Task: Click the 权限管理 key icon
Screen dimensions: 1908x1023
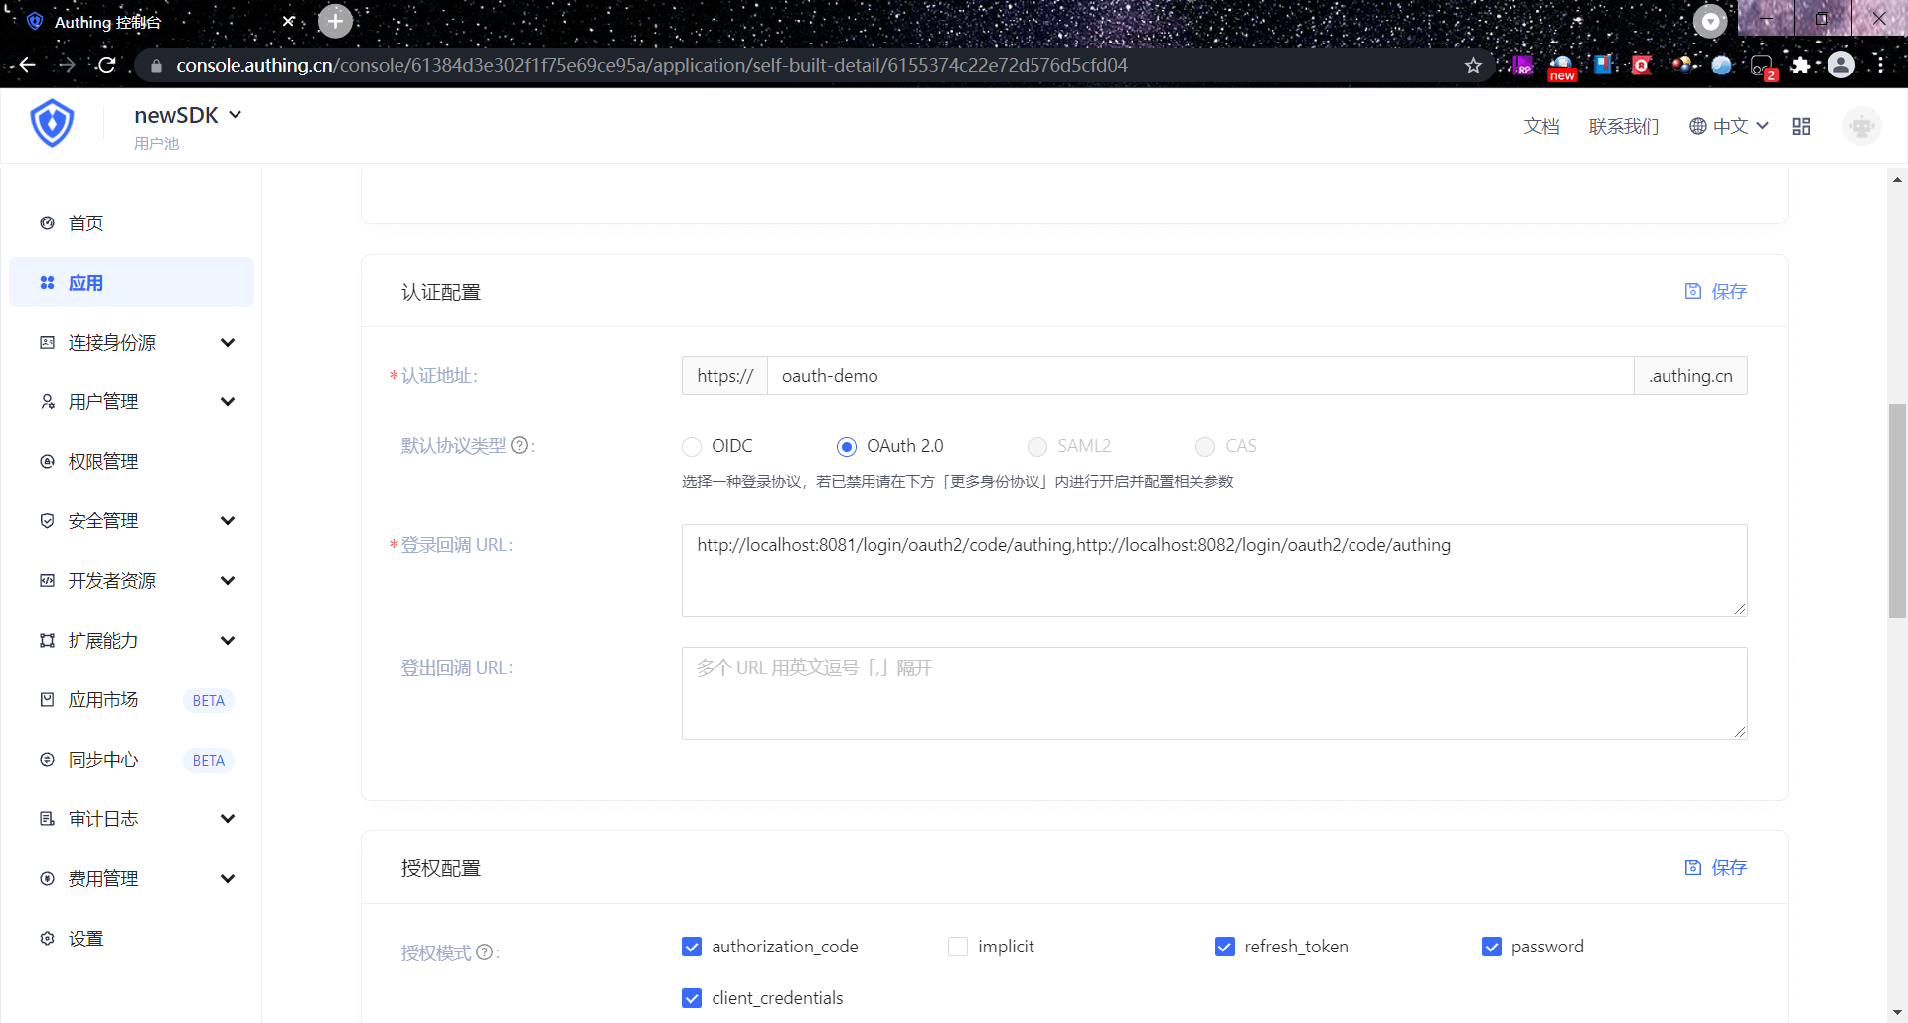Action: [x=47, y=461]
